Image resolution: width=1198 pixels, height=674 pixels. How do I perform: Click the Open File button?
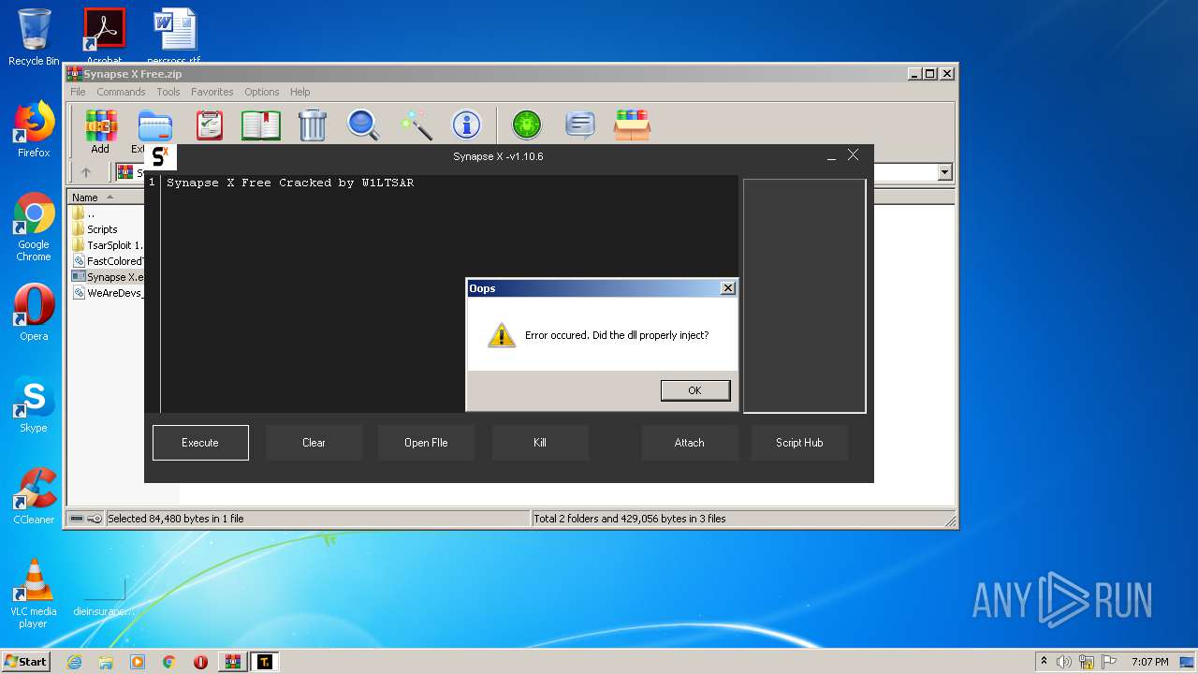click(426, 443)
